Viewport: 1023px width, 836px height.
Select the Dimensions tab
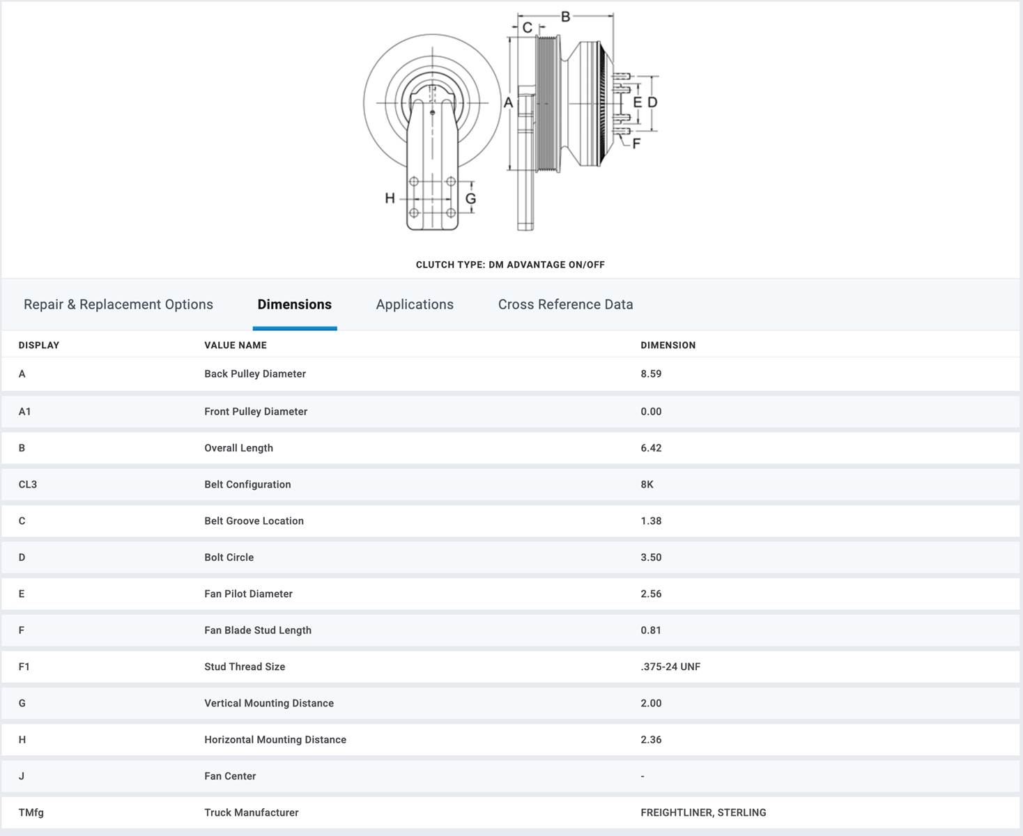(x=295, y=304)
